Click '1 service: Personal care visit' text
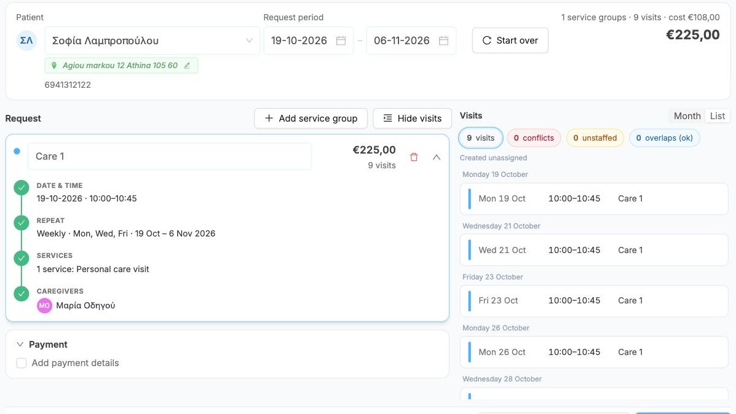 [x=93, y=269]
